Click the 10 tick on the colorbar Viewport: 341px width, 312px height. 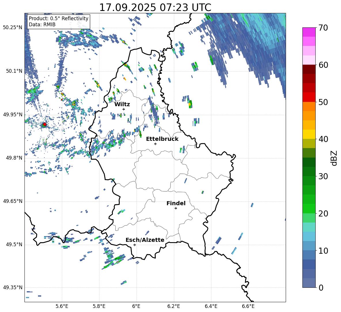pos(323,251)
